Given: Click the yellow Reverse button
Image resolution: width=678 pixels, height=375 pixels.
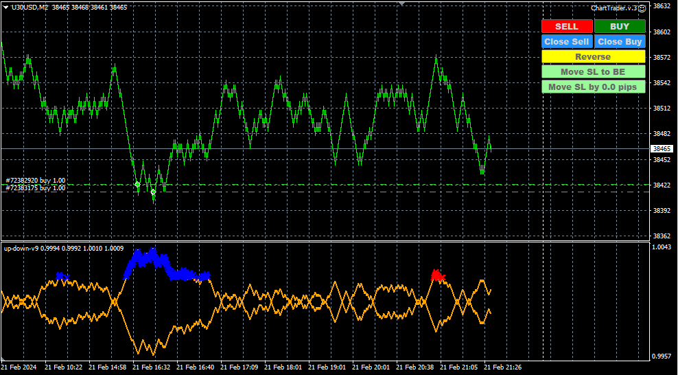Looking at the screenshot, I should click(x=593, y=56).
